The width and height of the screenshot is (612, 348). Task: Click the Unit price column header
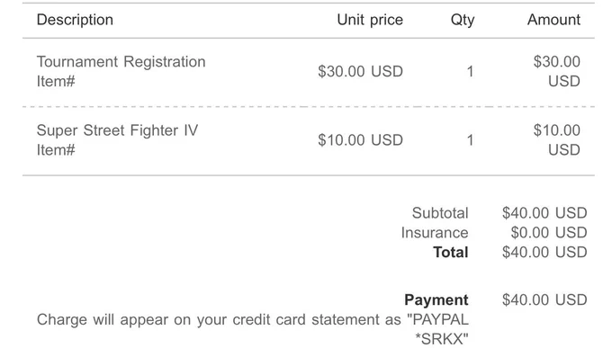coord(370,20)
